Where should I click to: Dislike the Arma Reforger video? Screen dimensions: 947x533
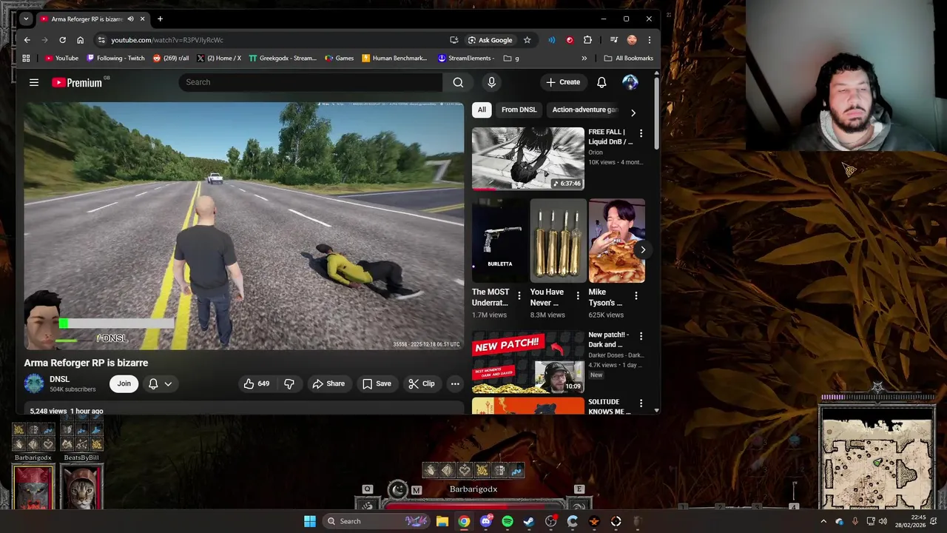(x=289, y=383)
